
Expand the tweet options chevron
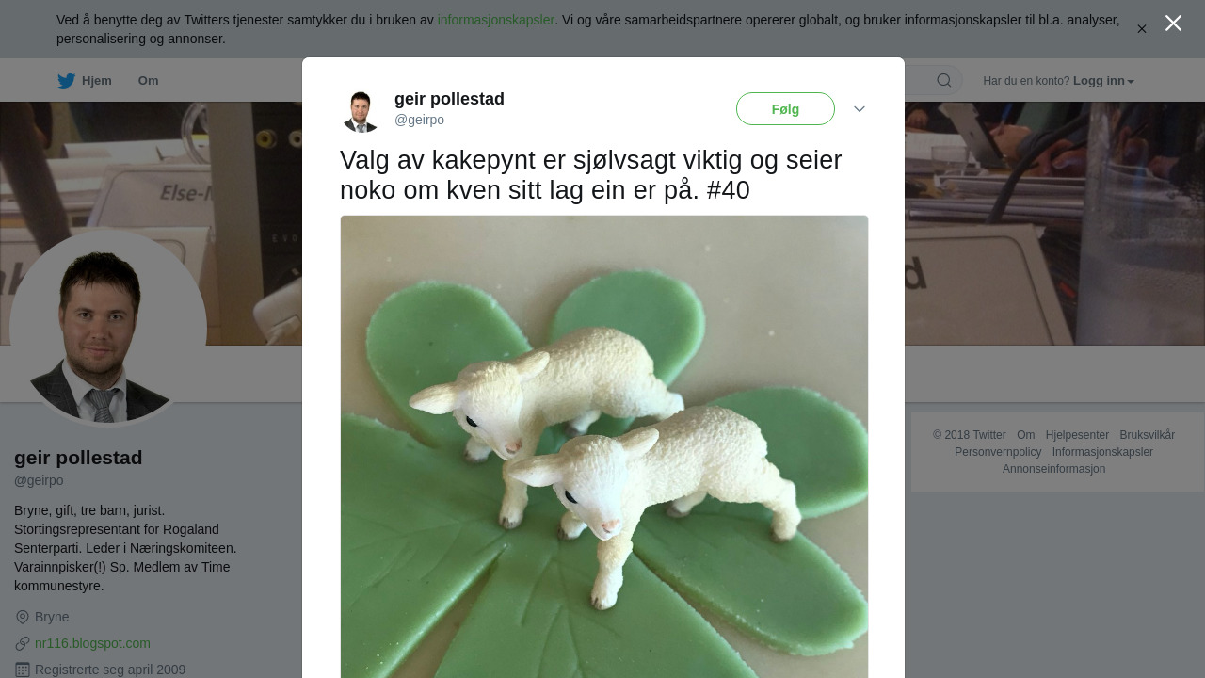(860, 109)
